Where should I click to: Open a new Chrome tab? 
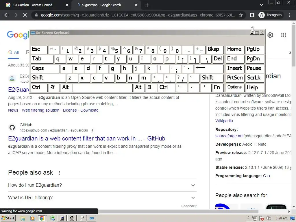point(147,5)
